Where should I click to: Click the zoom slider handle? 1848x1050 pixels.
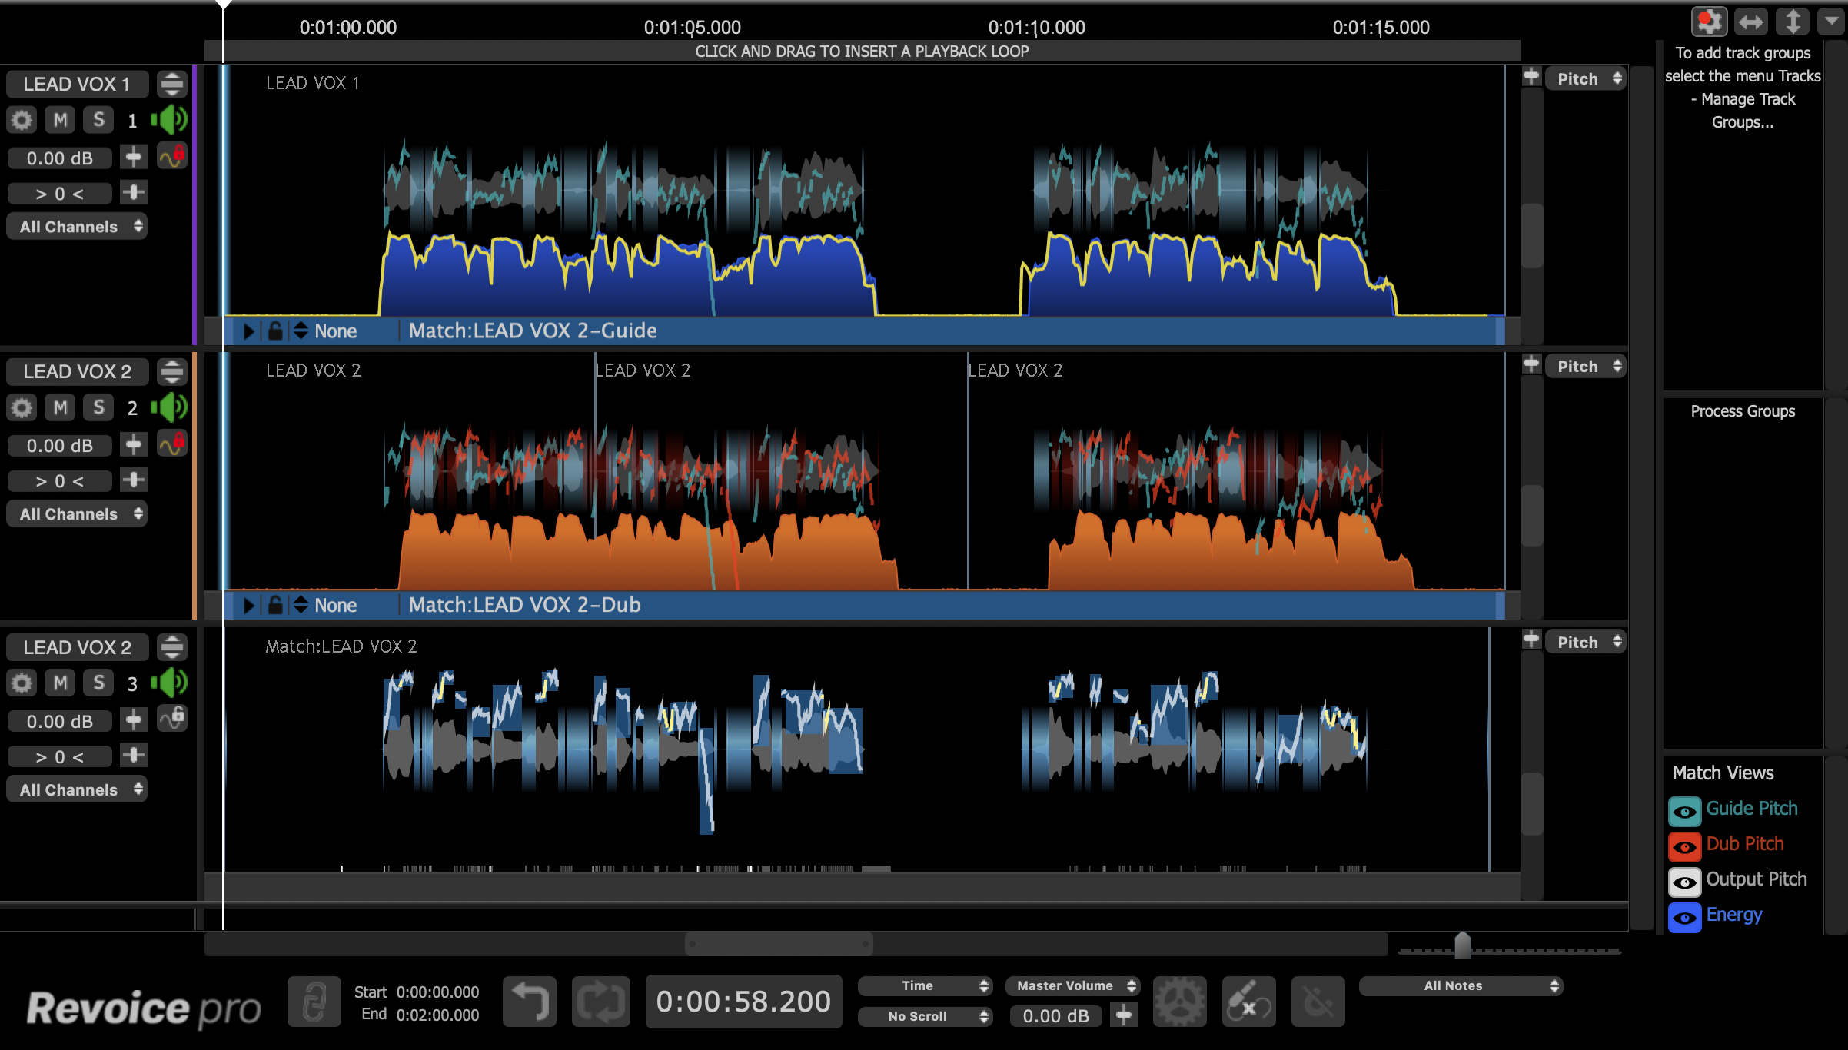point(1462,945)
